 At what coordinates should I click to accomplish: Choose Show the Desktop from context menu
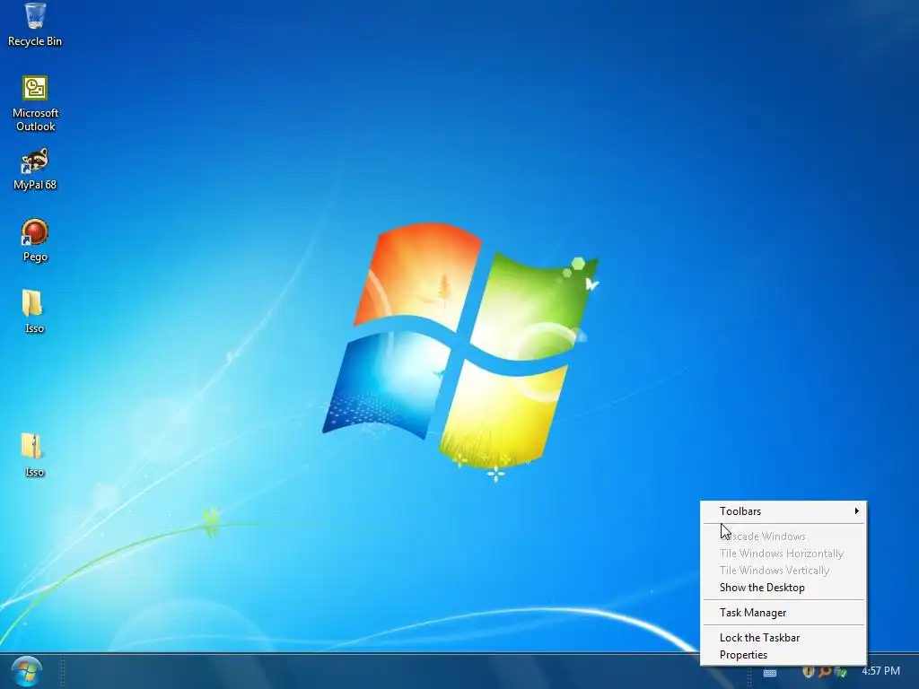pos(783,588)
